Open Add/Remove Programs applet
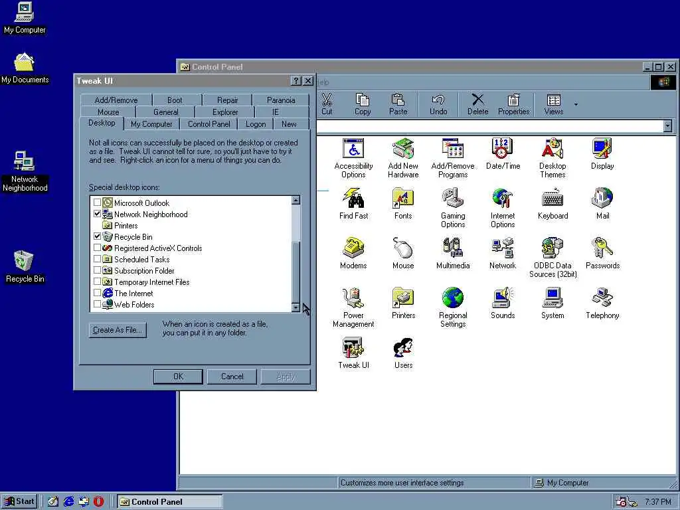This screenshot has height=510, width=680. tap(453, 158)
